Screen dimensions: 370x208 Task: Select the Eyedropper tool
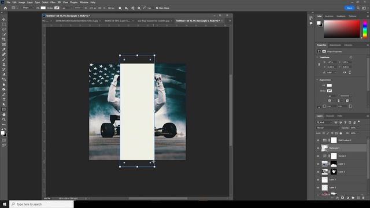(4, 49)
